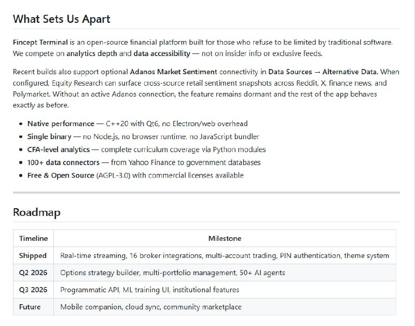
Task: Click the "Timeline" table column header
Action: tap(33, 238)
